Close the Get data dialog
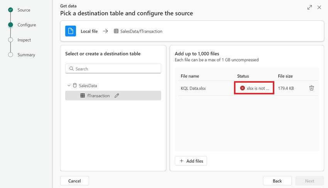This screenshot has width=328, height=188. 319,7
